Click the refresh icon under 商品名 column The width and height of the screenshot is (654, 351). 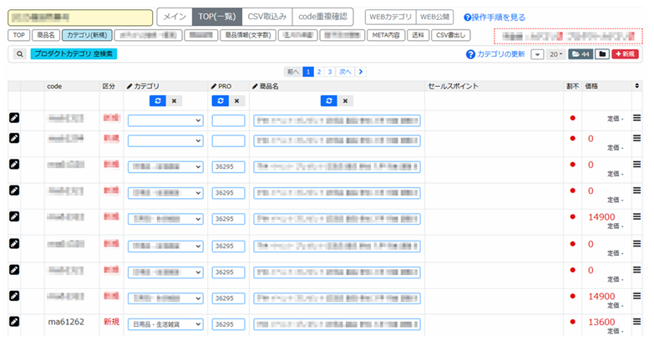coord(329,100)
